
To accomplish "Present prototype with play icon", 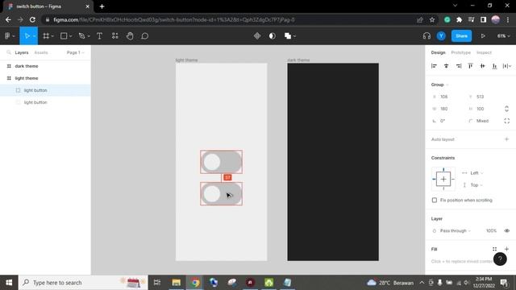I will pyautogui.click(x=483, y=35).
